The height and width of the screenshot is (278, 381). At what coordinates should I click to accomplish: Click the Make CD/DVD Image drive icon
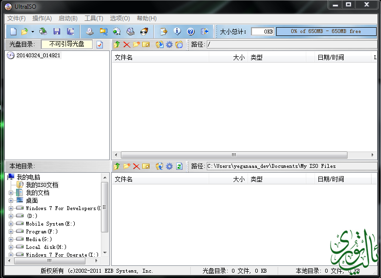pos(90,32)
